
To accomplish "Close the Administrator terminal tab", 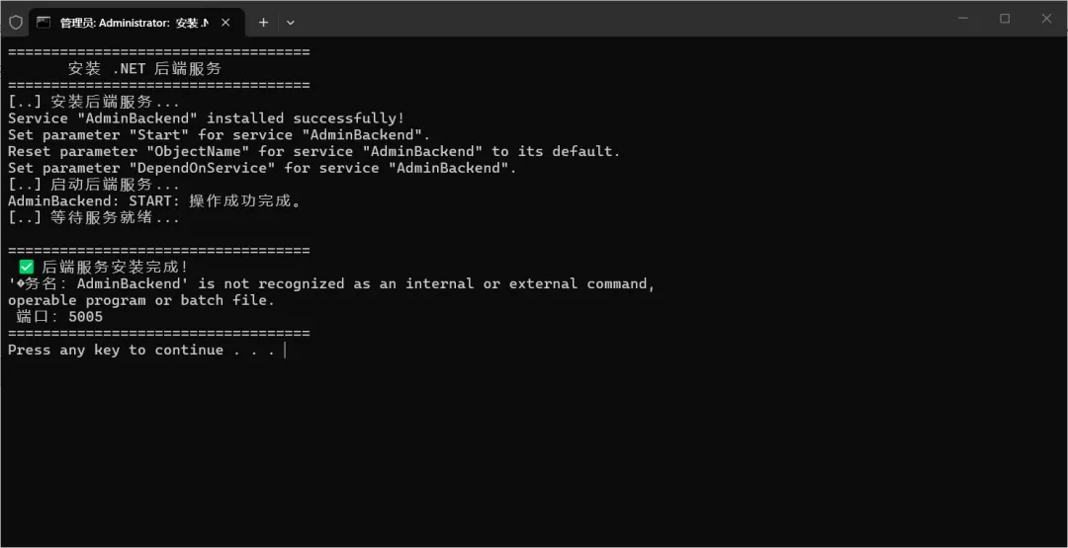I will tap(228, 22).
